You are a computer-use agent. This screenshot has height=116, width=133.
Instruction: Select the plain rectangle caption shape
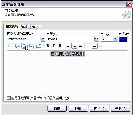(x=11, y=45)
